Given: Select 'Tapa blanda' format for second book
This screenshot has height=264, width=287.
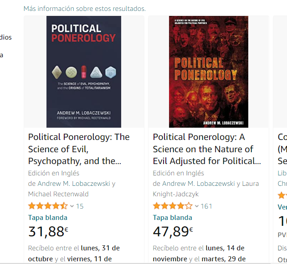Looking at the screenshot, I should (x=173, y=218).
